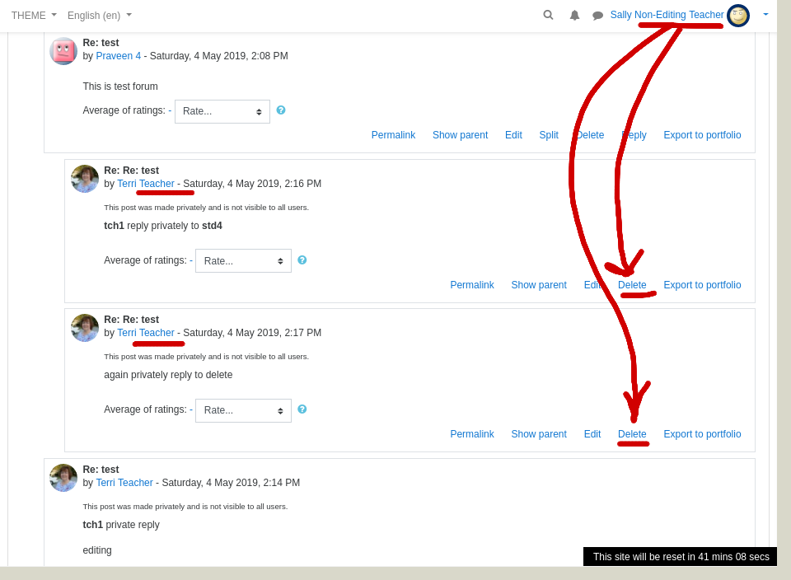Image resolution: width=791 pixels, height=580 pixels.
Task: Open rating help icon on 2:17 PM post
Action: coord(302,409)
